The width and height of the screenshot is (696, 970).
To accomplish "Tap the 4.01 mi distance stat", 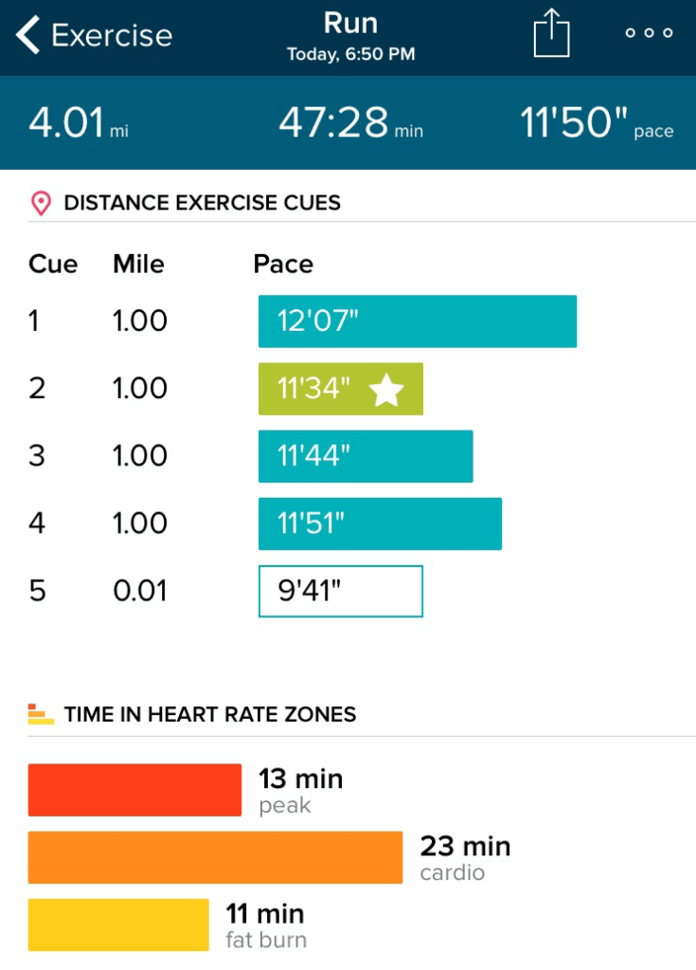I will click(x=78, y=124).
